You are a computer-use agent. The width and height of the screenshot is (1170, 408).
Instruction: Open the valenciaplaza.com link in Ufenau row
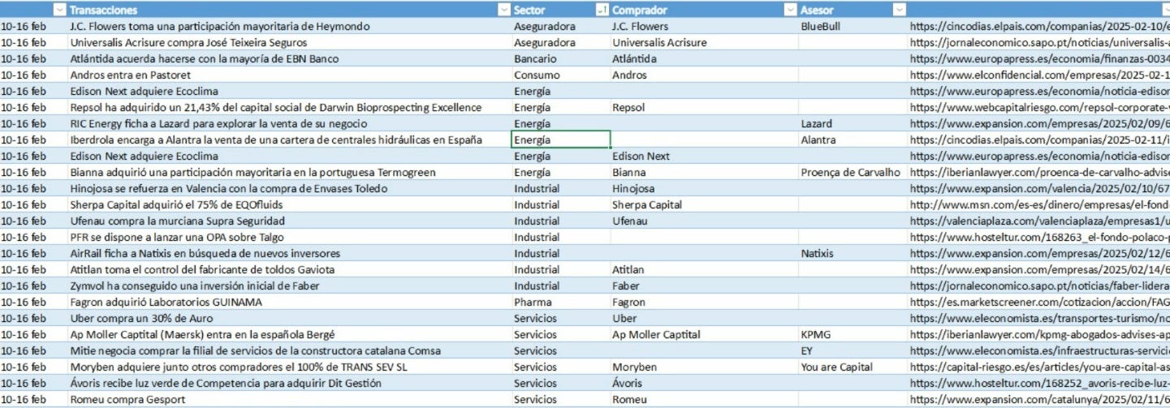pos(1039,221)
